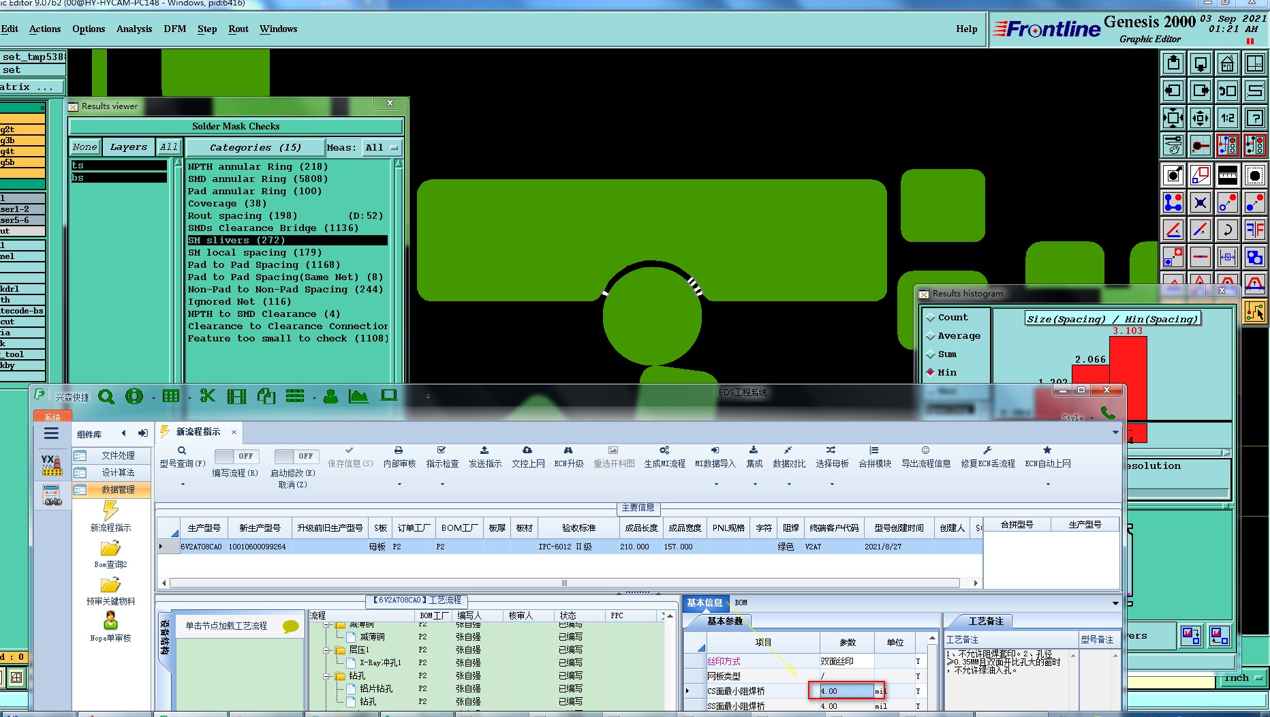
Task: Click 修复ECN丢流程 wrench button
Action: click(988, 457)
